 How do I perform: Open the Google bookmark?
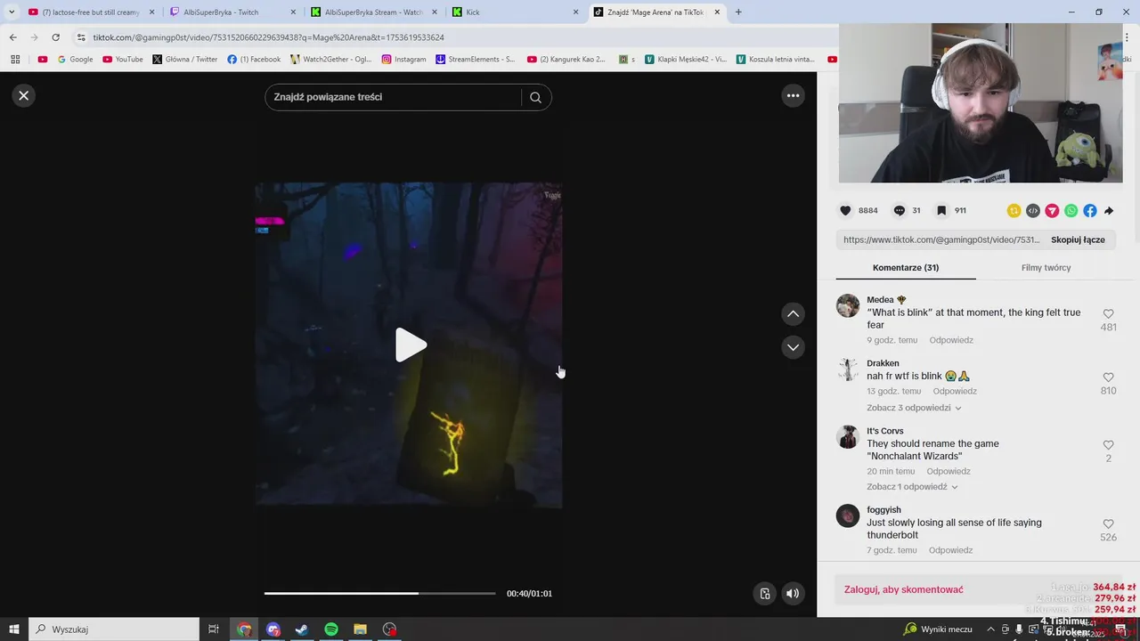[75, 60]
